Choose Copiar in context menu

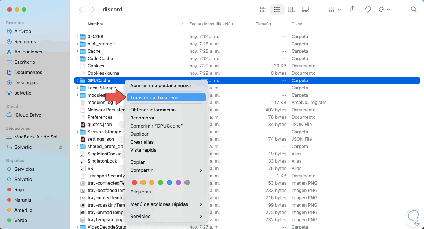point(166,162)
